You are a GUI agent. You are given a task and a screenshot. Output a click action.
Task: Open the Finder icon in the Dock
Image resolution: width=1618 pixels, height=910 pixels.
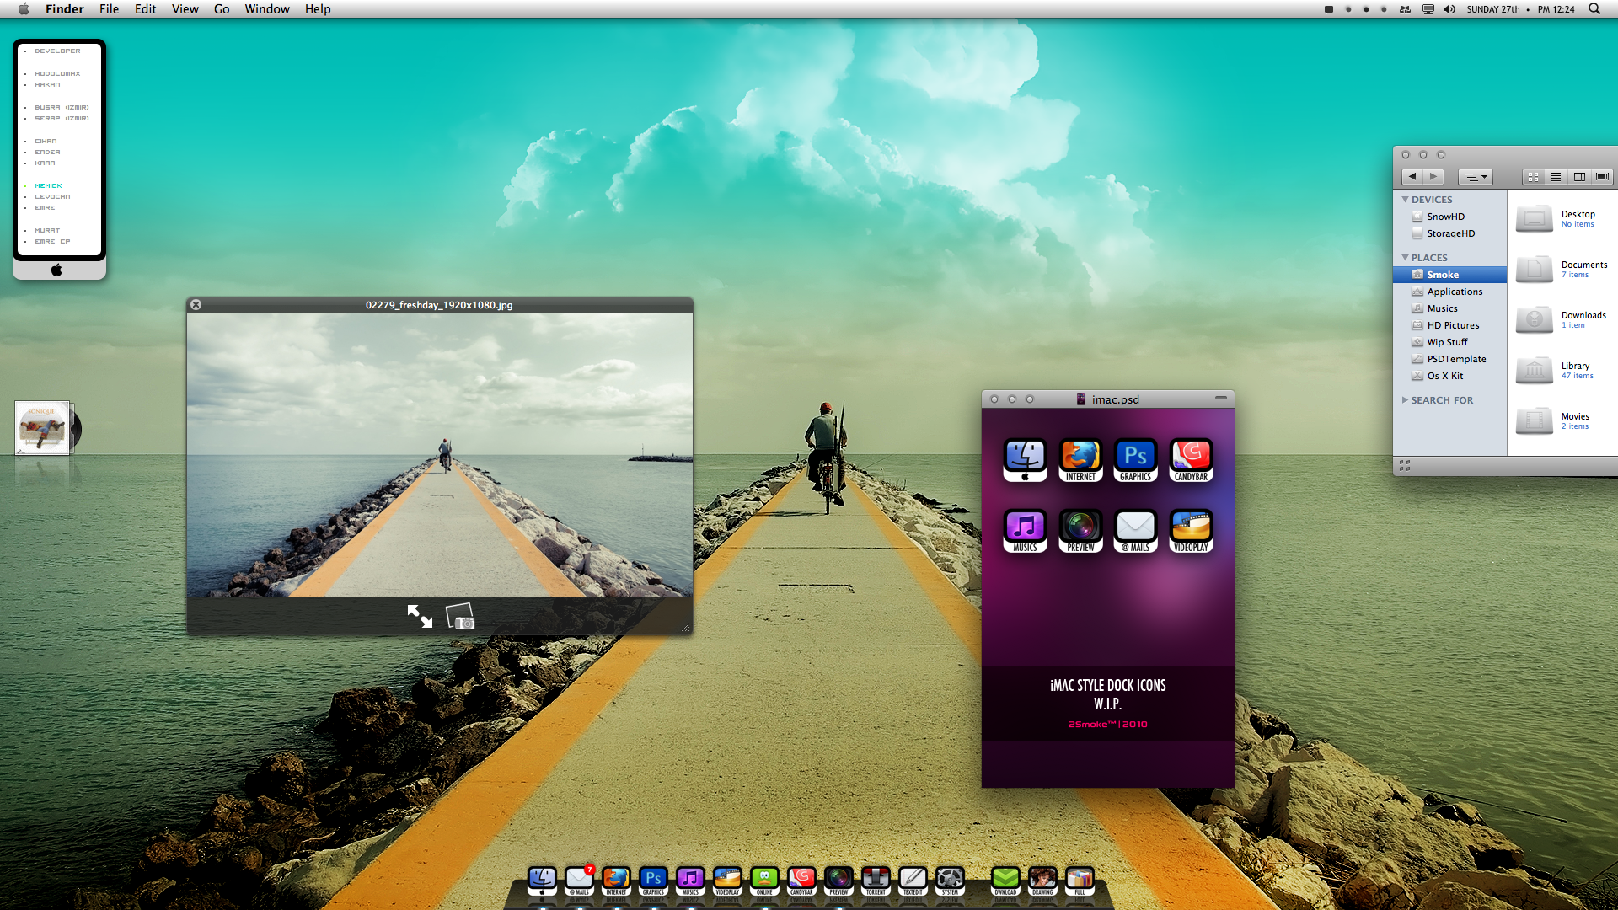click(542, 880)
